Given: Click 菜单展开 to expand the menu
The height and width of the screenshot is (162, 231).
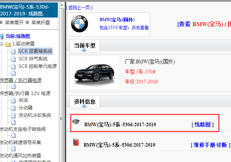Looking at the screenshot, I should click(x=14, y=23).
